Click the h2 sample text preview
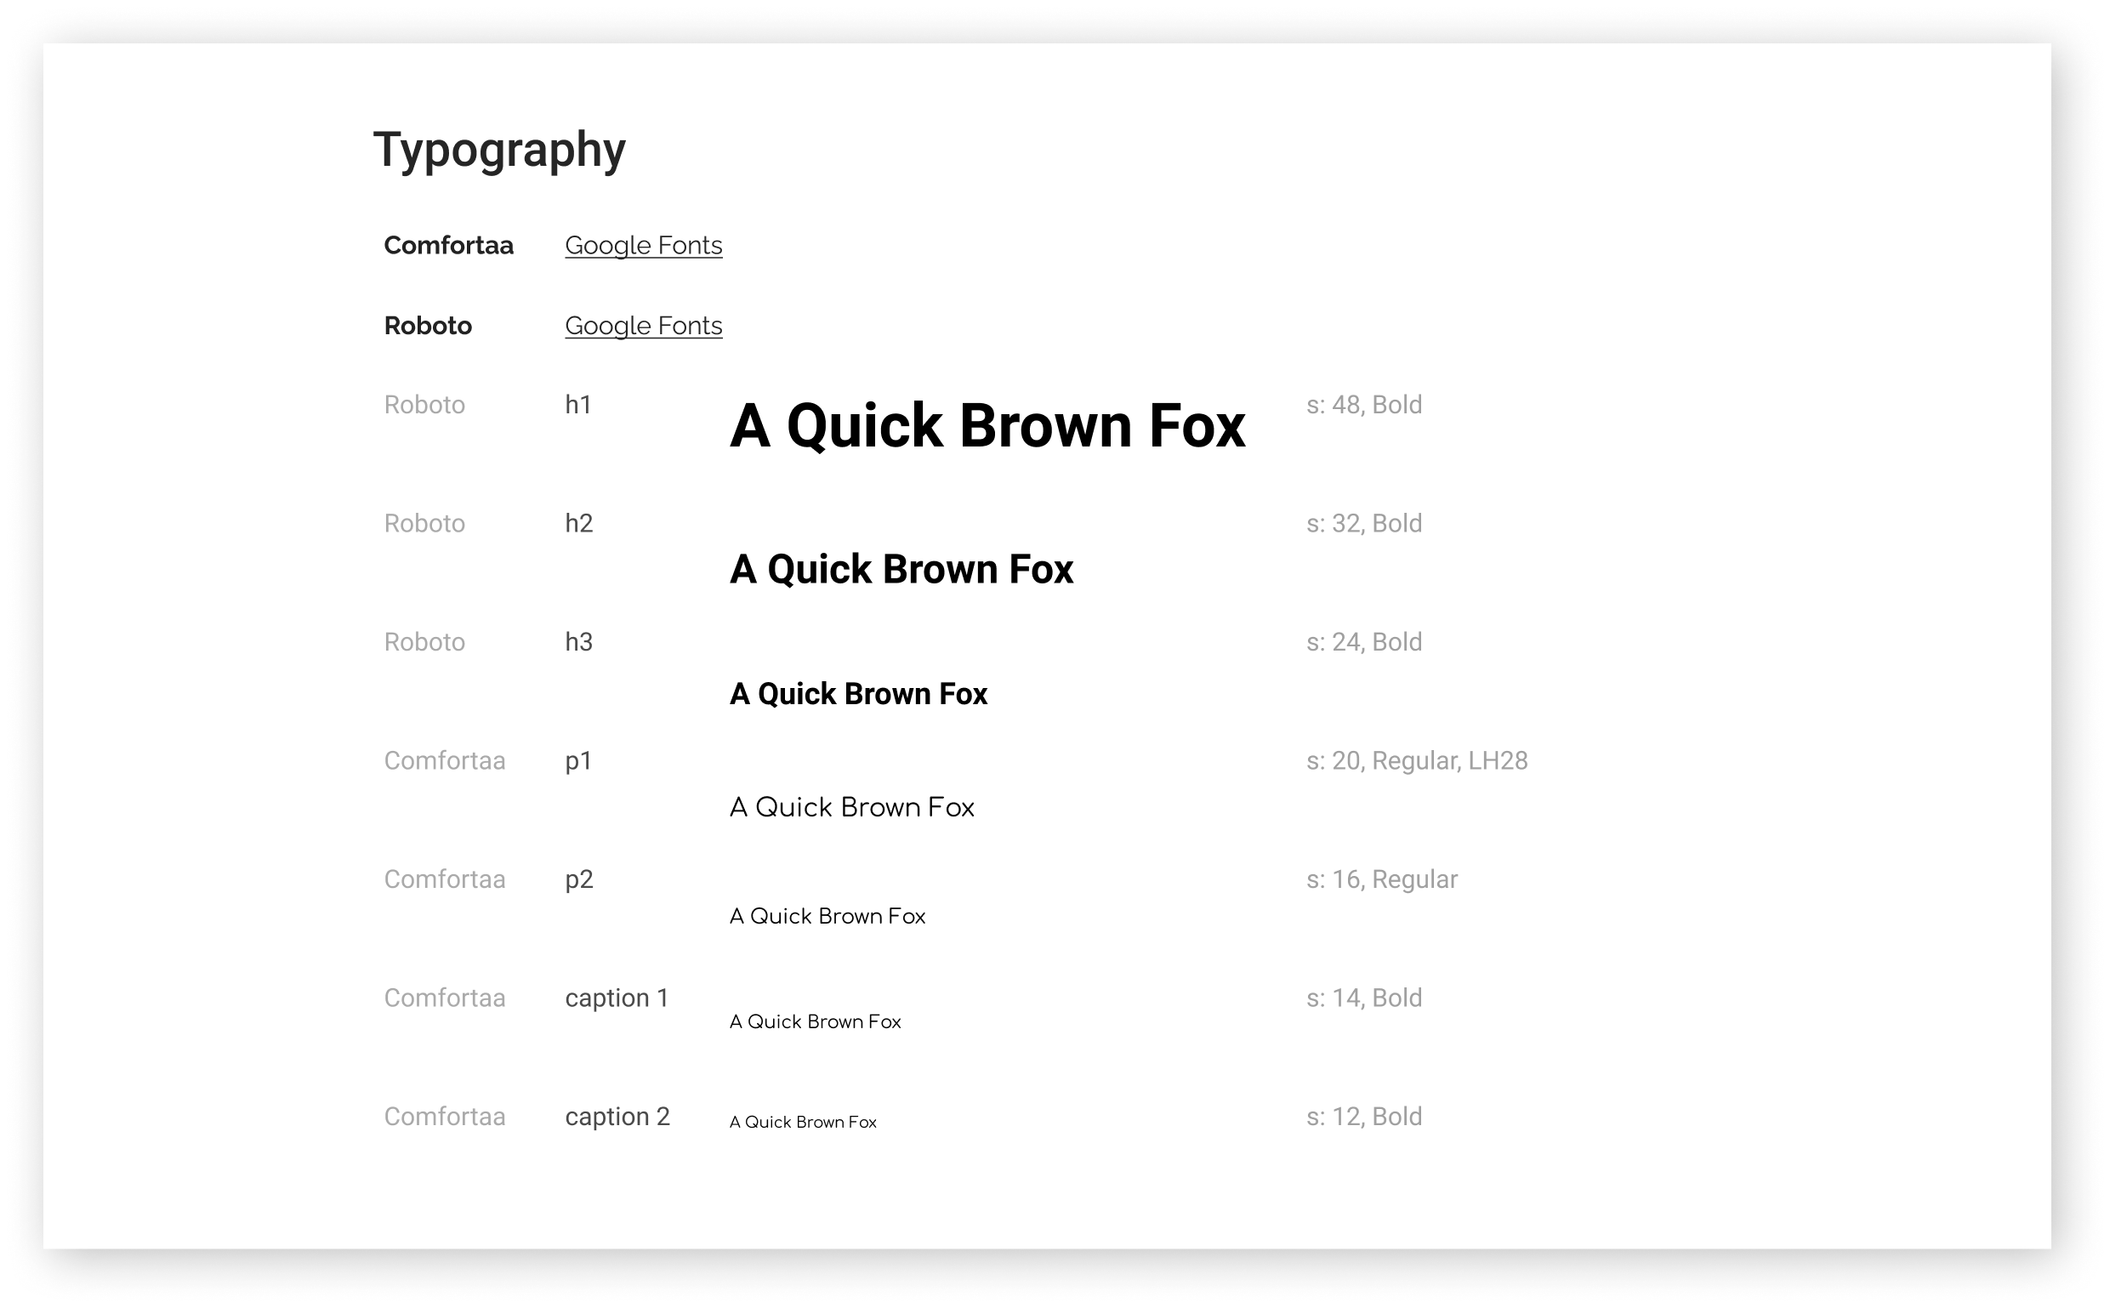The image size is (2110, 1308). [x=901, y=568]
